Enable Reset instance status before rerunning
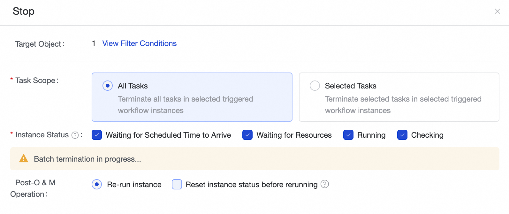This screenshot has height=214, width=509. coord(177,184)
